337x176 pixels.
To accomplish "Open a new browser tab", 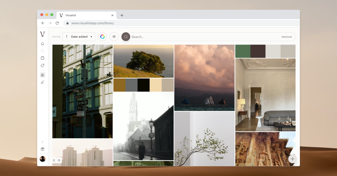I will click(122, 15).
